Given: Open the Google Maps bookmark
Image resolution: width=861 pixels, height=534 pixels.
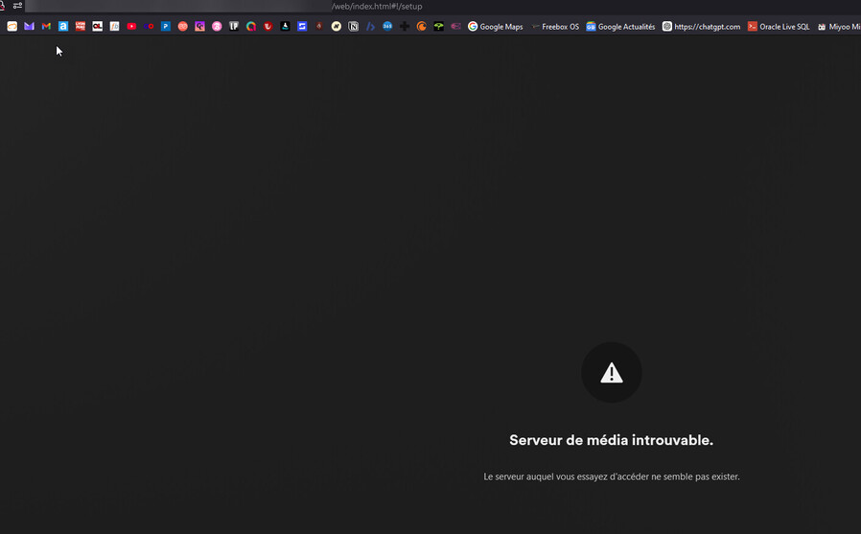Looking at the screenshot, I should 496,26.
